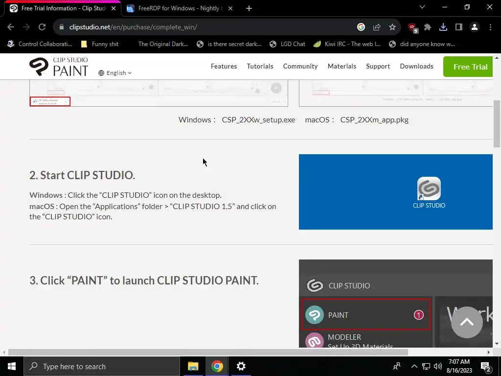Bookmark this page with the star icon

tap(392, 27)
